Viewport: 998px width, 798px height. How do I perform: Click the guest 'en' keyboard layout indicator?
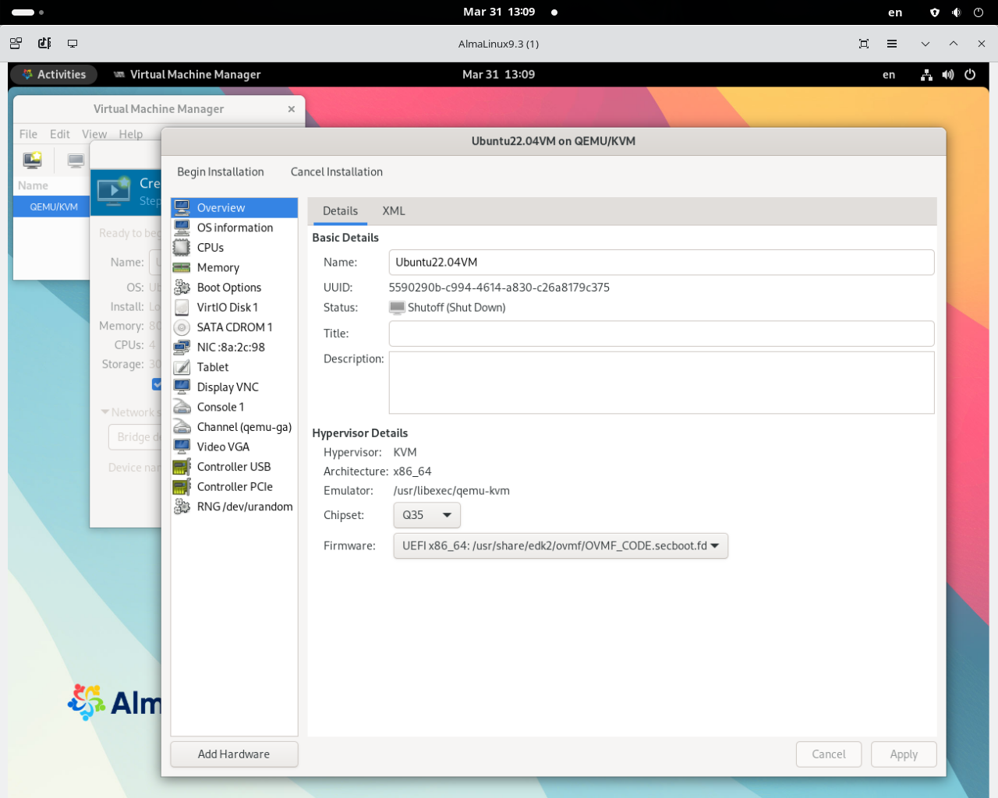click(889, 75)
